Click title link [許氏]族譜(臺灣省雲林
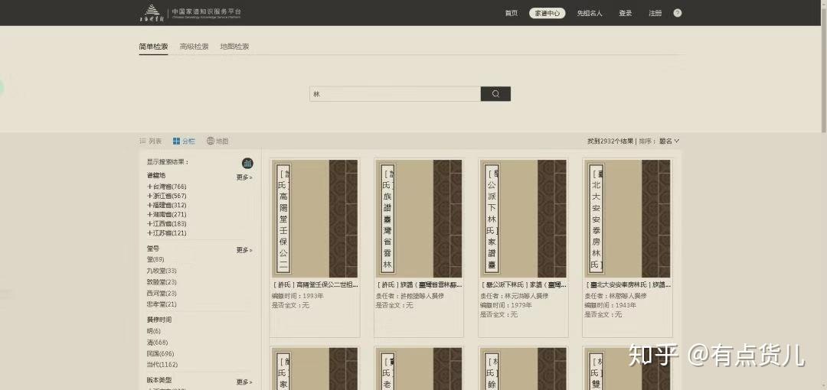Viewport: 827px width, 390px height. [420, 284]
